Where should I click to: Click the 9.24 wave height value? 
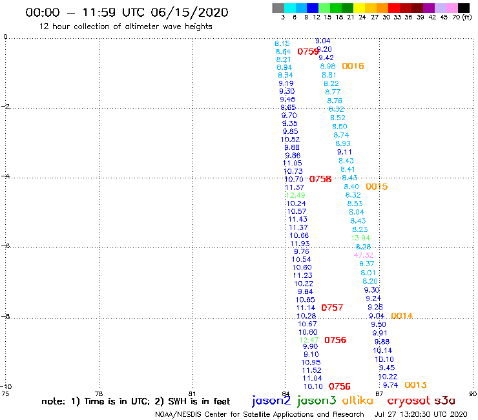[373, 299]
